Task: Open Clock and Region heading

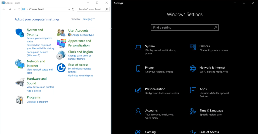Action: click(x=80, y=52)
